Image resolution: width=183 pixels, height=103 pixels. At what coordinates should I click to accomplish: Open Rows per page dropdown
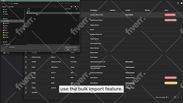point(167,97)
